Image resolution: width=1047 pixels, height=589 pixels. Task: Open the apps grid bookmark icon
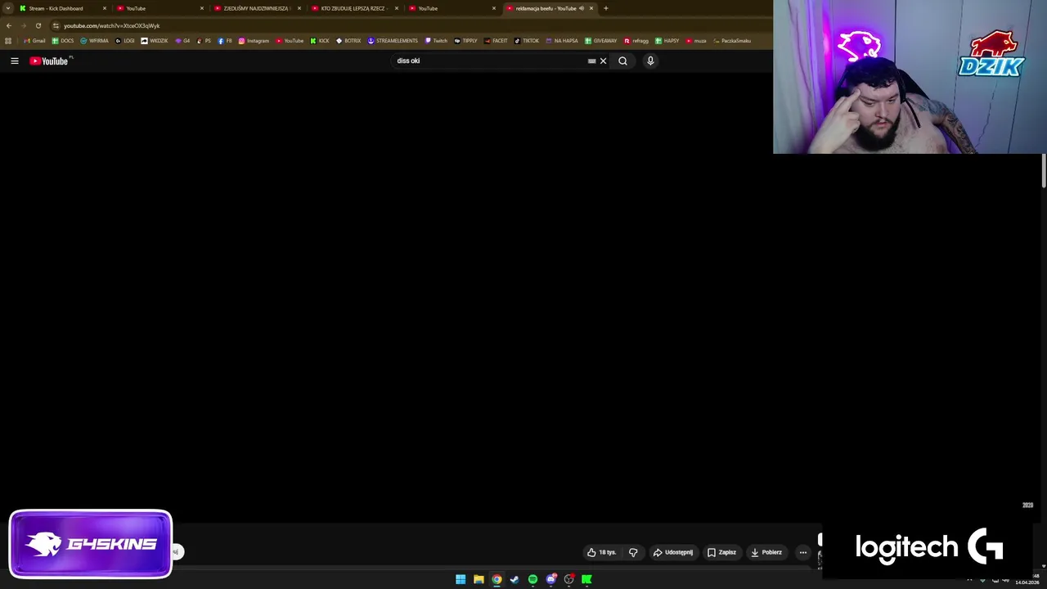8,41
